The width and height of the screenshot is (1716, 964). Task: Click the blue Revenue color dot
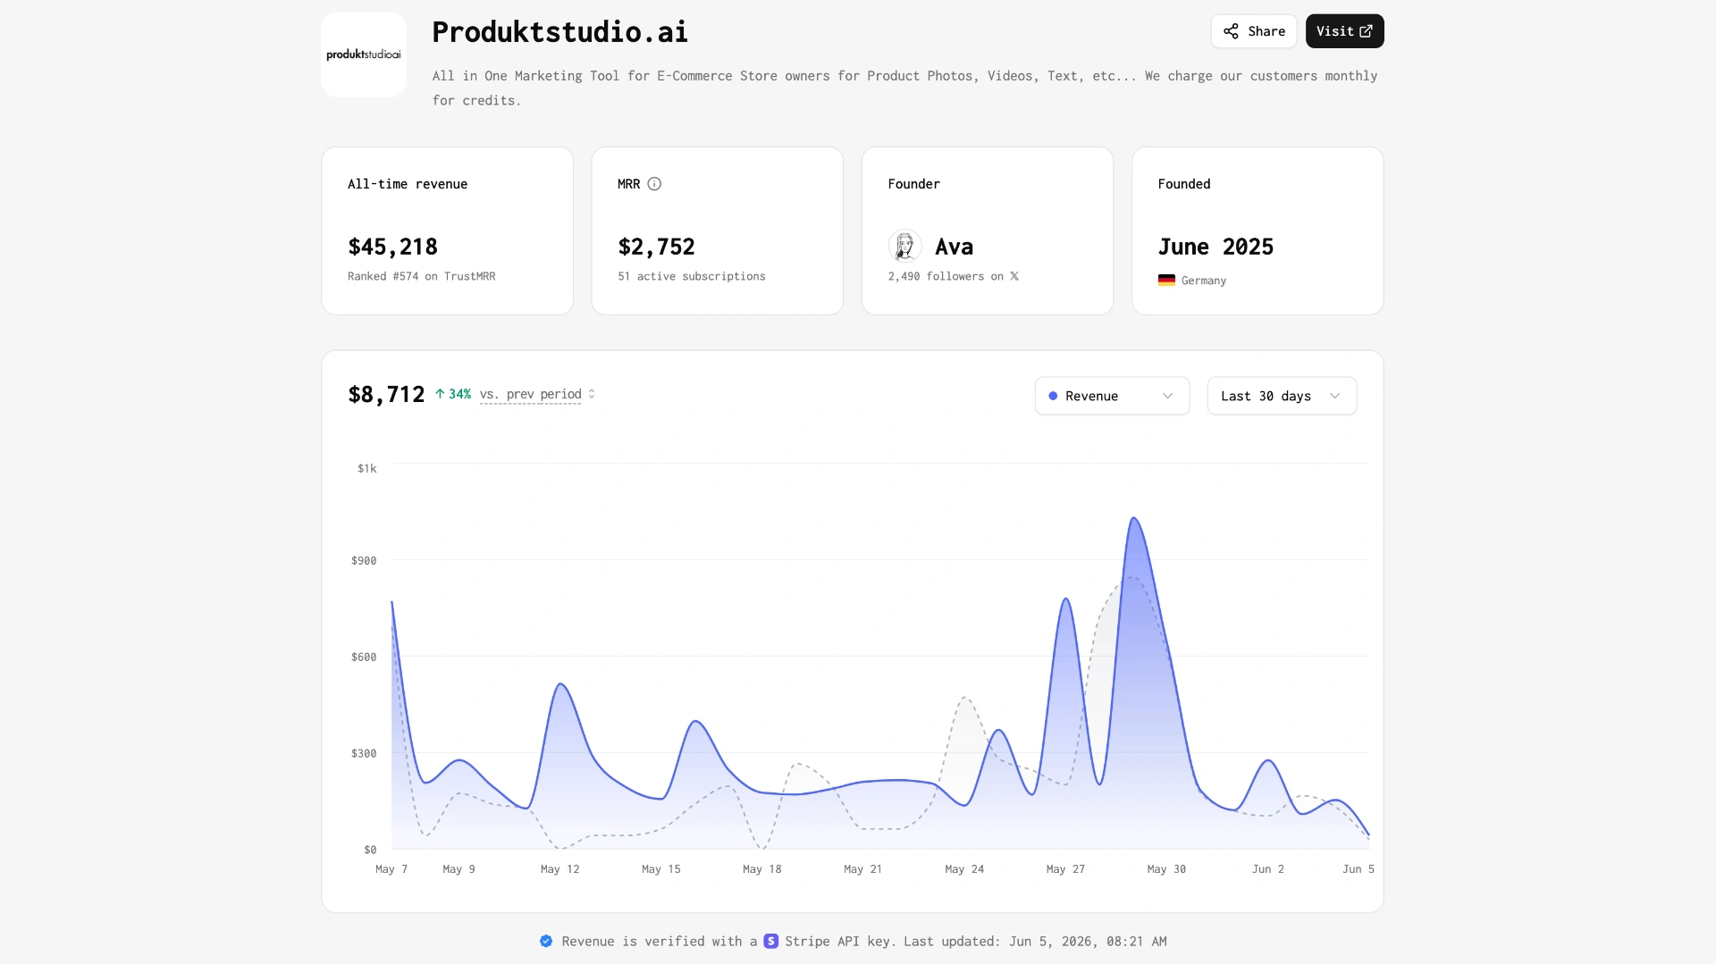point(1053,396)
